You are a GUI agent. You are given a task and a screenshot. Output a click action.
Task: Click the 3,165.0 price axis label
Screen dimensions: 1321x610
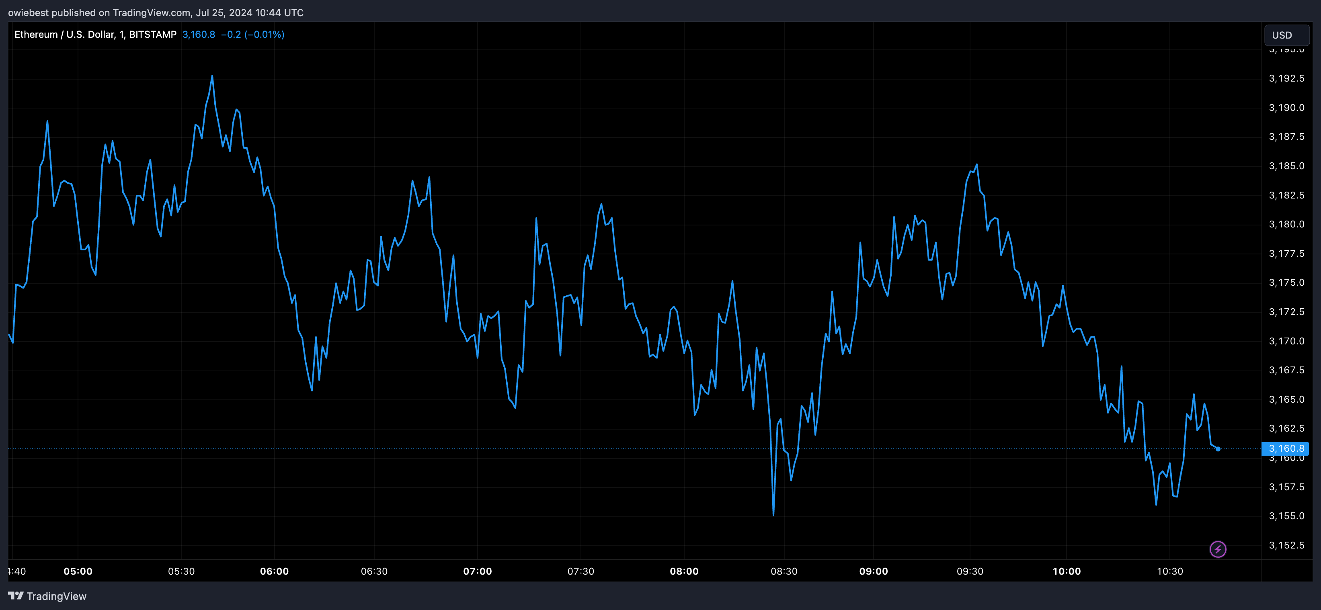click(x=1286, y=399)
